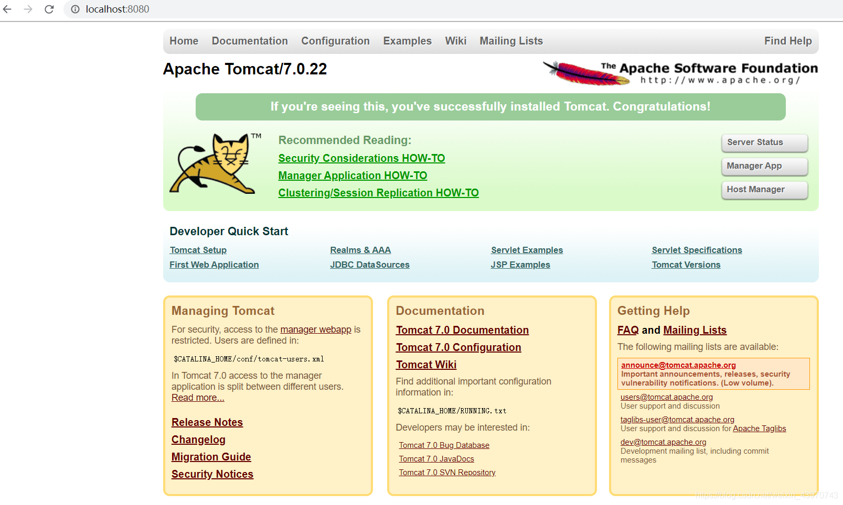The height and width of the screenshot is (505, 843).
Task: Open Tomcat 7.0 SVN Repository link
Action: tap(447, 473)
